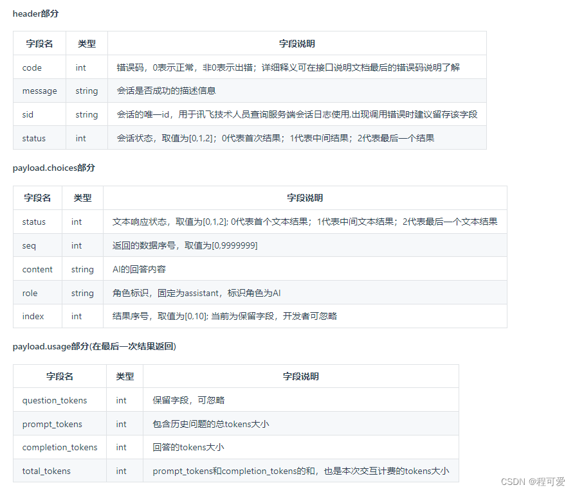This screenshot has width=575, height=492.
Task: Click description 返回的数据序号
Action: pyautogui.click(x=185, y=245)
